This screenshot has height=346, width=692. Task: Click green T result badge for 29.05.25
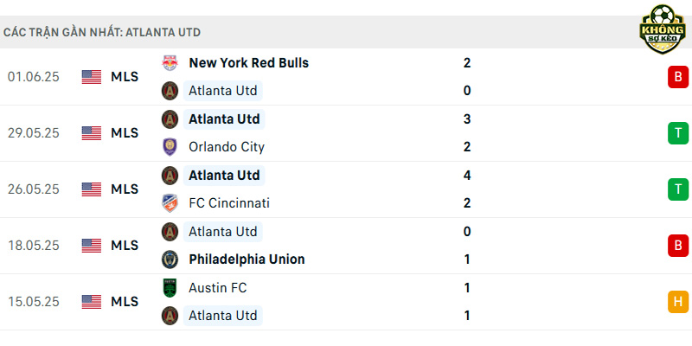pos(678,133)
